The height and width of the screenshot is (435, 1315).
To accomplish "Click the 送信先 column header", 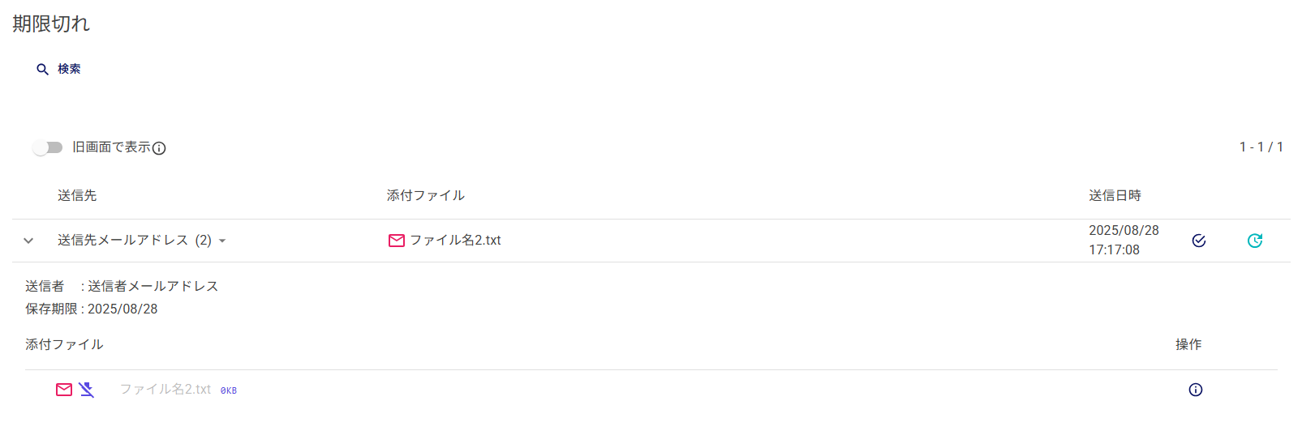I will 77,195.
